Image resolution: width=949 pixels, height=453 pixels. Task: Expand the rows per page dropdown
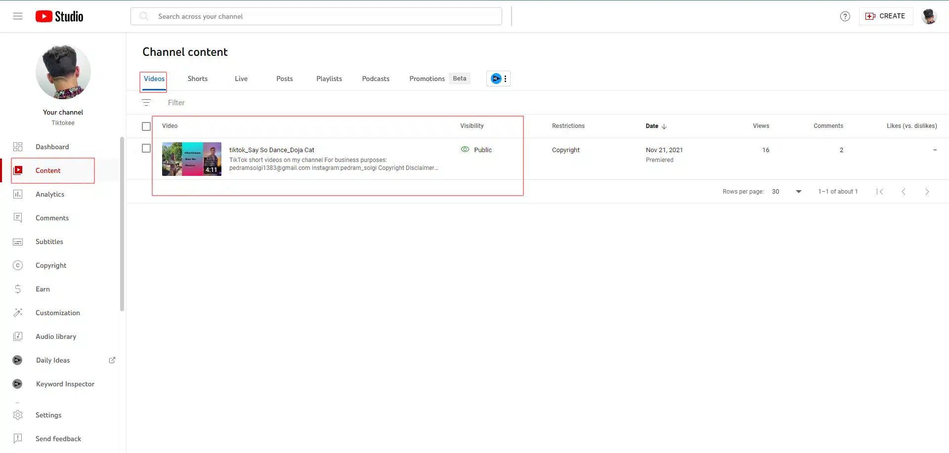[798, 192]
